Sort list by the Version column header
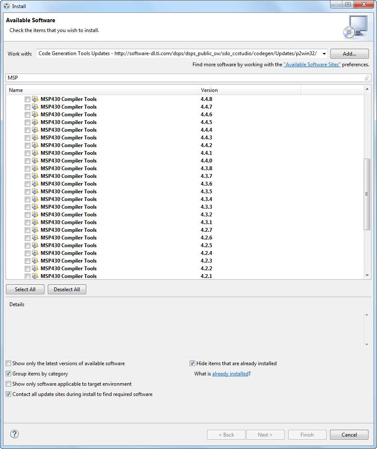 click(x=249, y=90)
